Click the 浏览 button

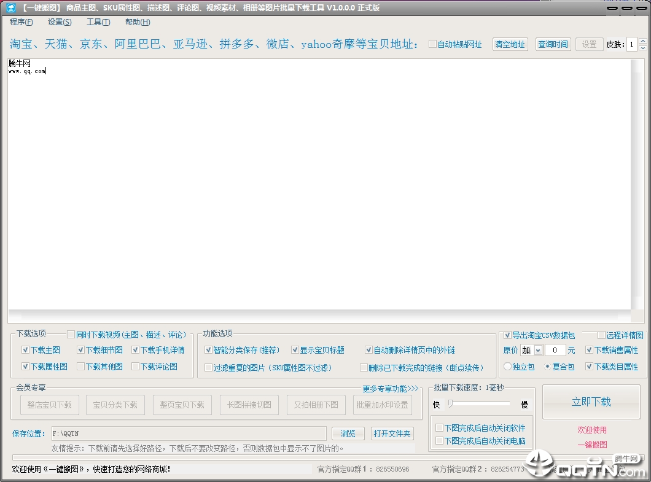pos(348,434)
